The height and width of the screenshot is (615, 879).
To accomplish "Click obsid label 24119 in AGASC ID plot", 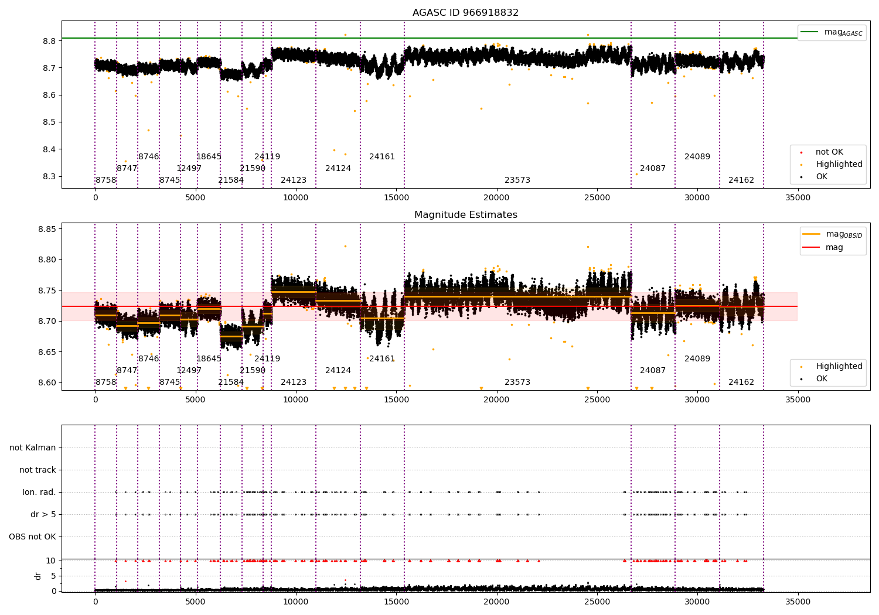I will (x=267, y=156).
